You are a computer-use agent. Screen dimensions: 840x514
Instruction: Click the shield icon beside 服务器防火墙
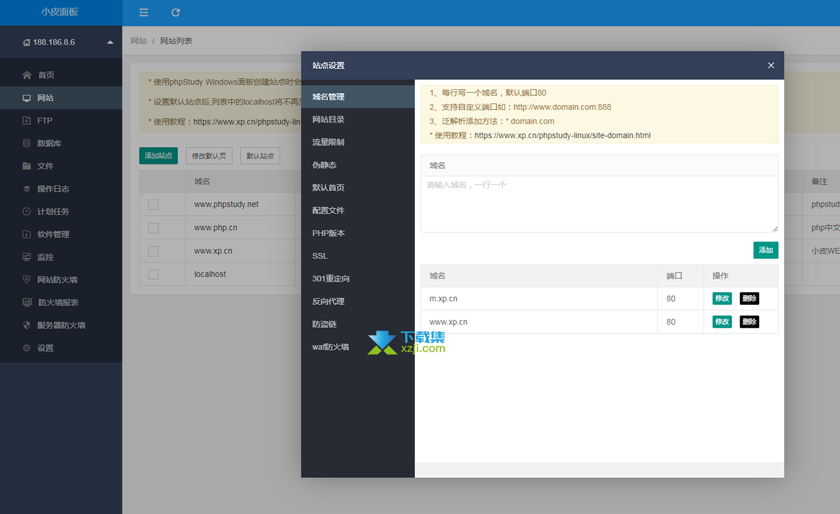(27, 325)
